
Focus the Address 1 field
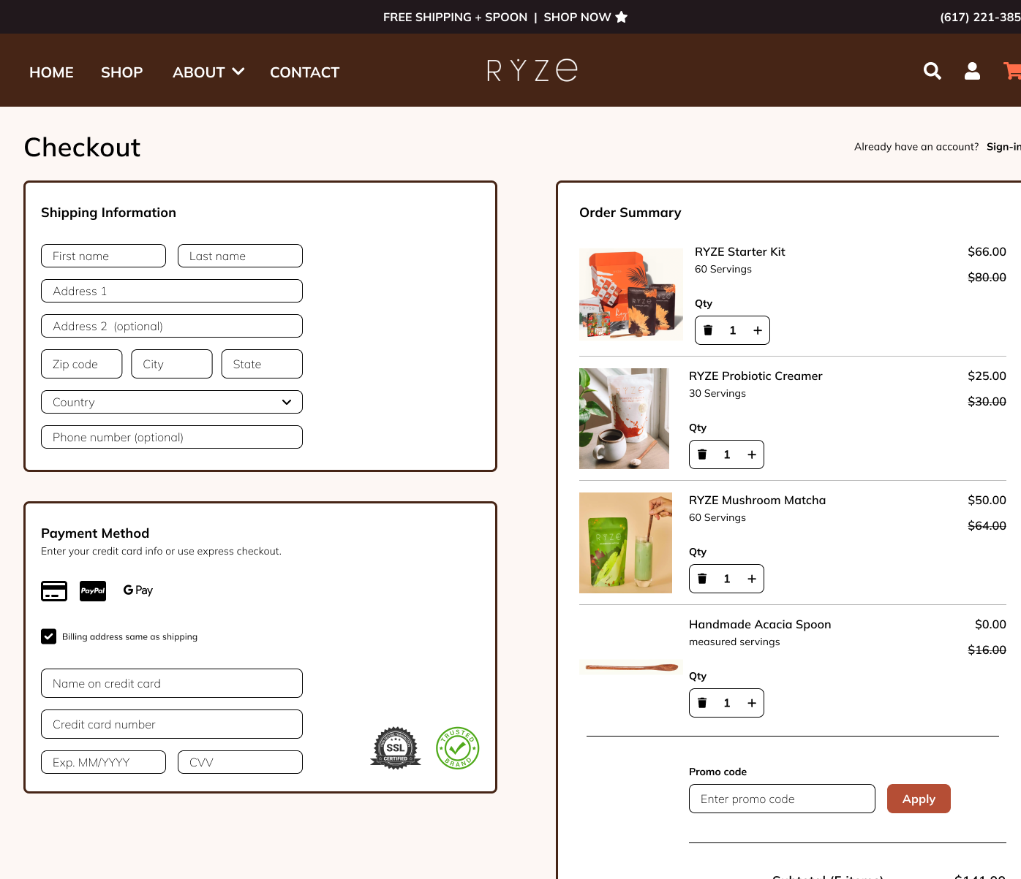pos(172,291)
